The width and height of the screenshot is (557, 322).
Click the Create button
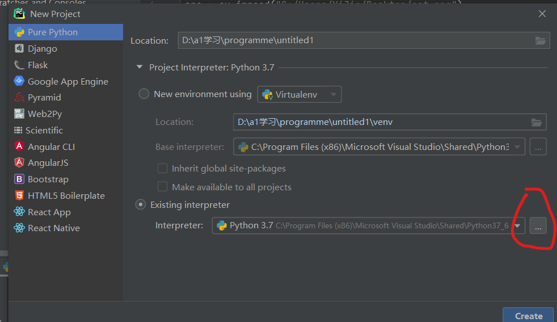pos(528,316)
